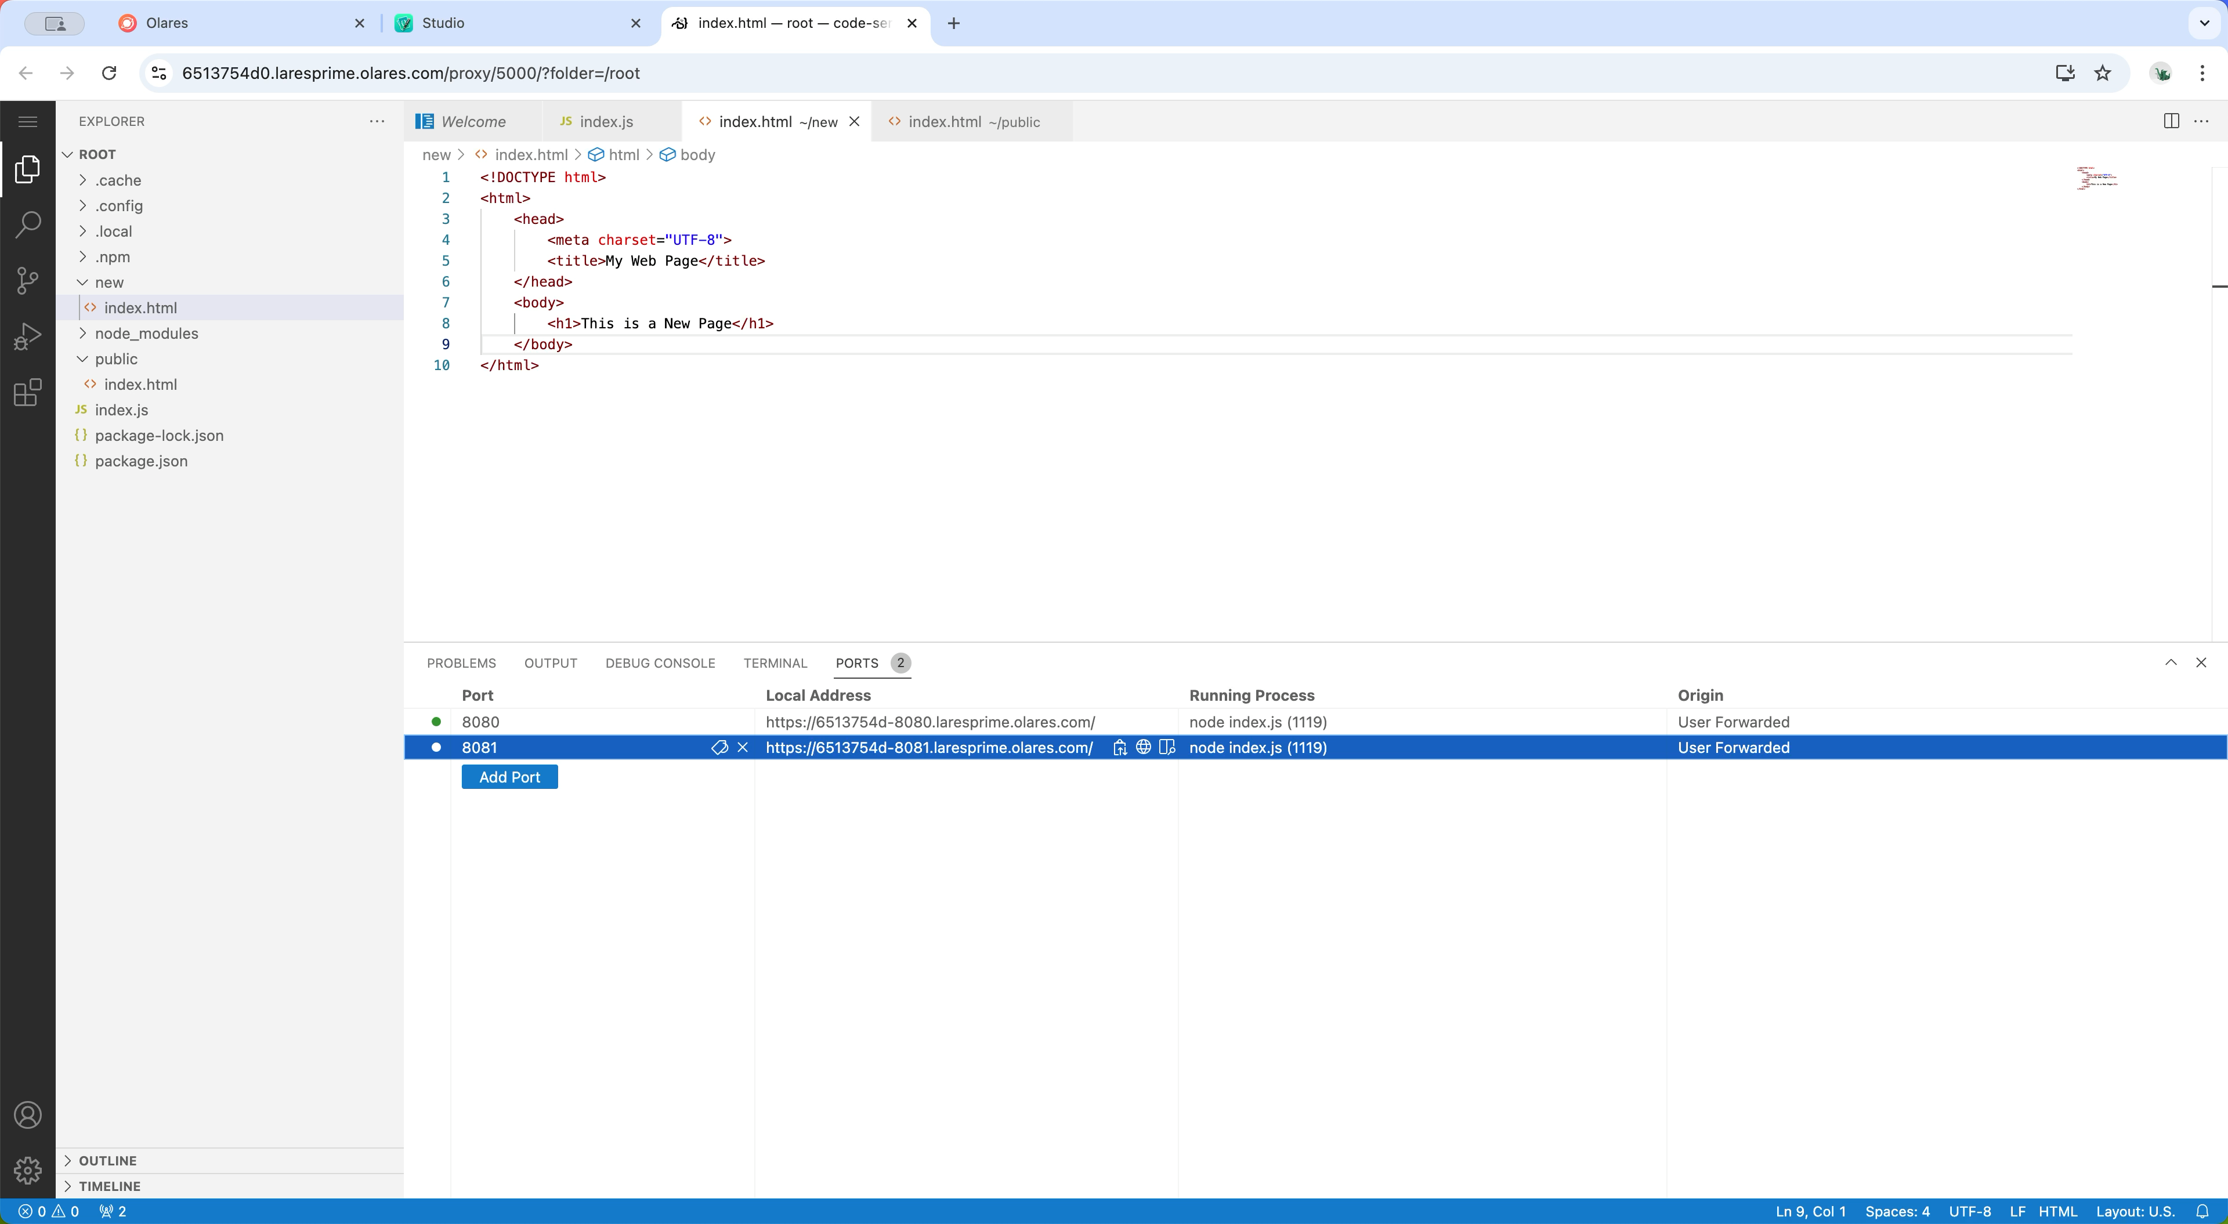The image size is (2228, 1224).
Task: Open the Manage gear settings menu
Action: click(28, 1169)
